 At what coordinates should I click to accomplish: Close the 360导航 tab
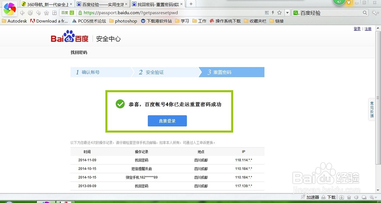pyautogui.click(x=71, y=4)
